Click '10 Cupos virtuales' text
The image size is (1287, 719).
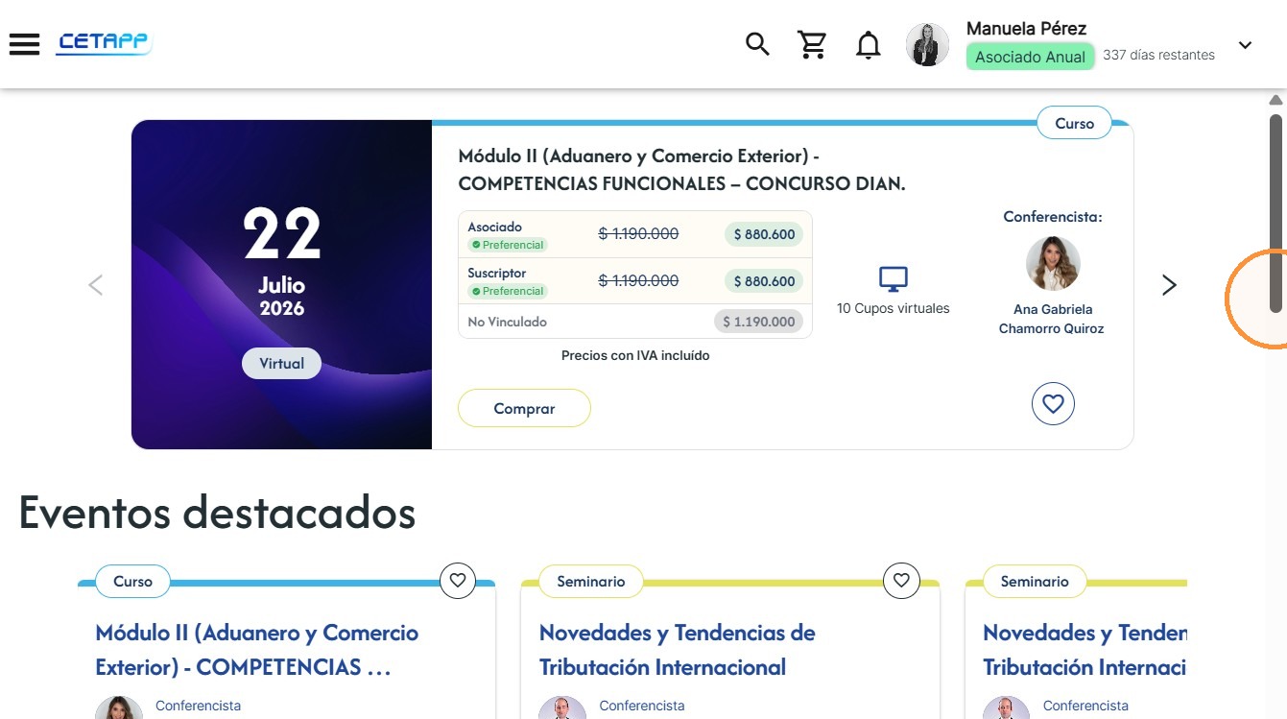click(x=894, y=308)
